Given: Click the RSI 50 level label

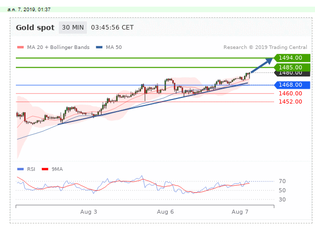Looking at the screenshot, I should coord(282,190).
